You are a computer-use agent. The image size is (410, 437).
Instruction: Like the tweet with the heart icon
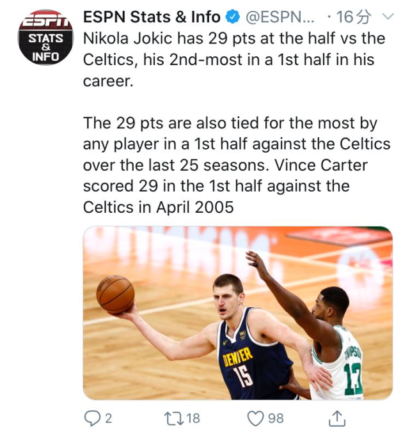click(256, 418)
